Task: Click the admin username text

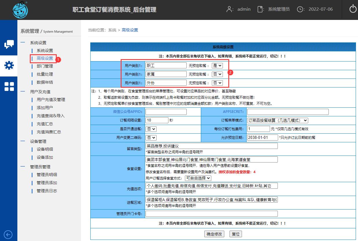Action: tap(244, 9)
